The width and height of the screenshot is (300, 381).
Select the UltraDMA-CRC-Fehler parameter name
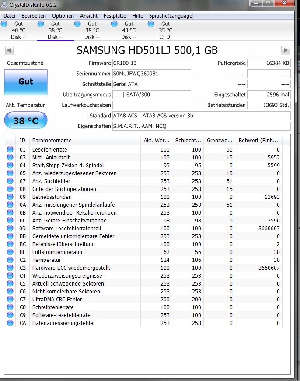click(x=57, y=300)
